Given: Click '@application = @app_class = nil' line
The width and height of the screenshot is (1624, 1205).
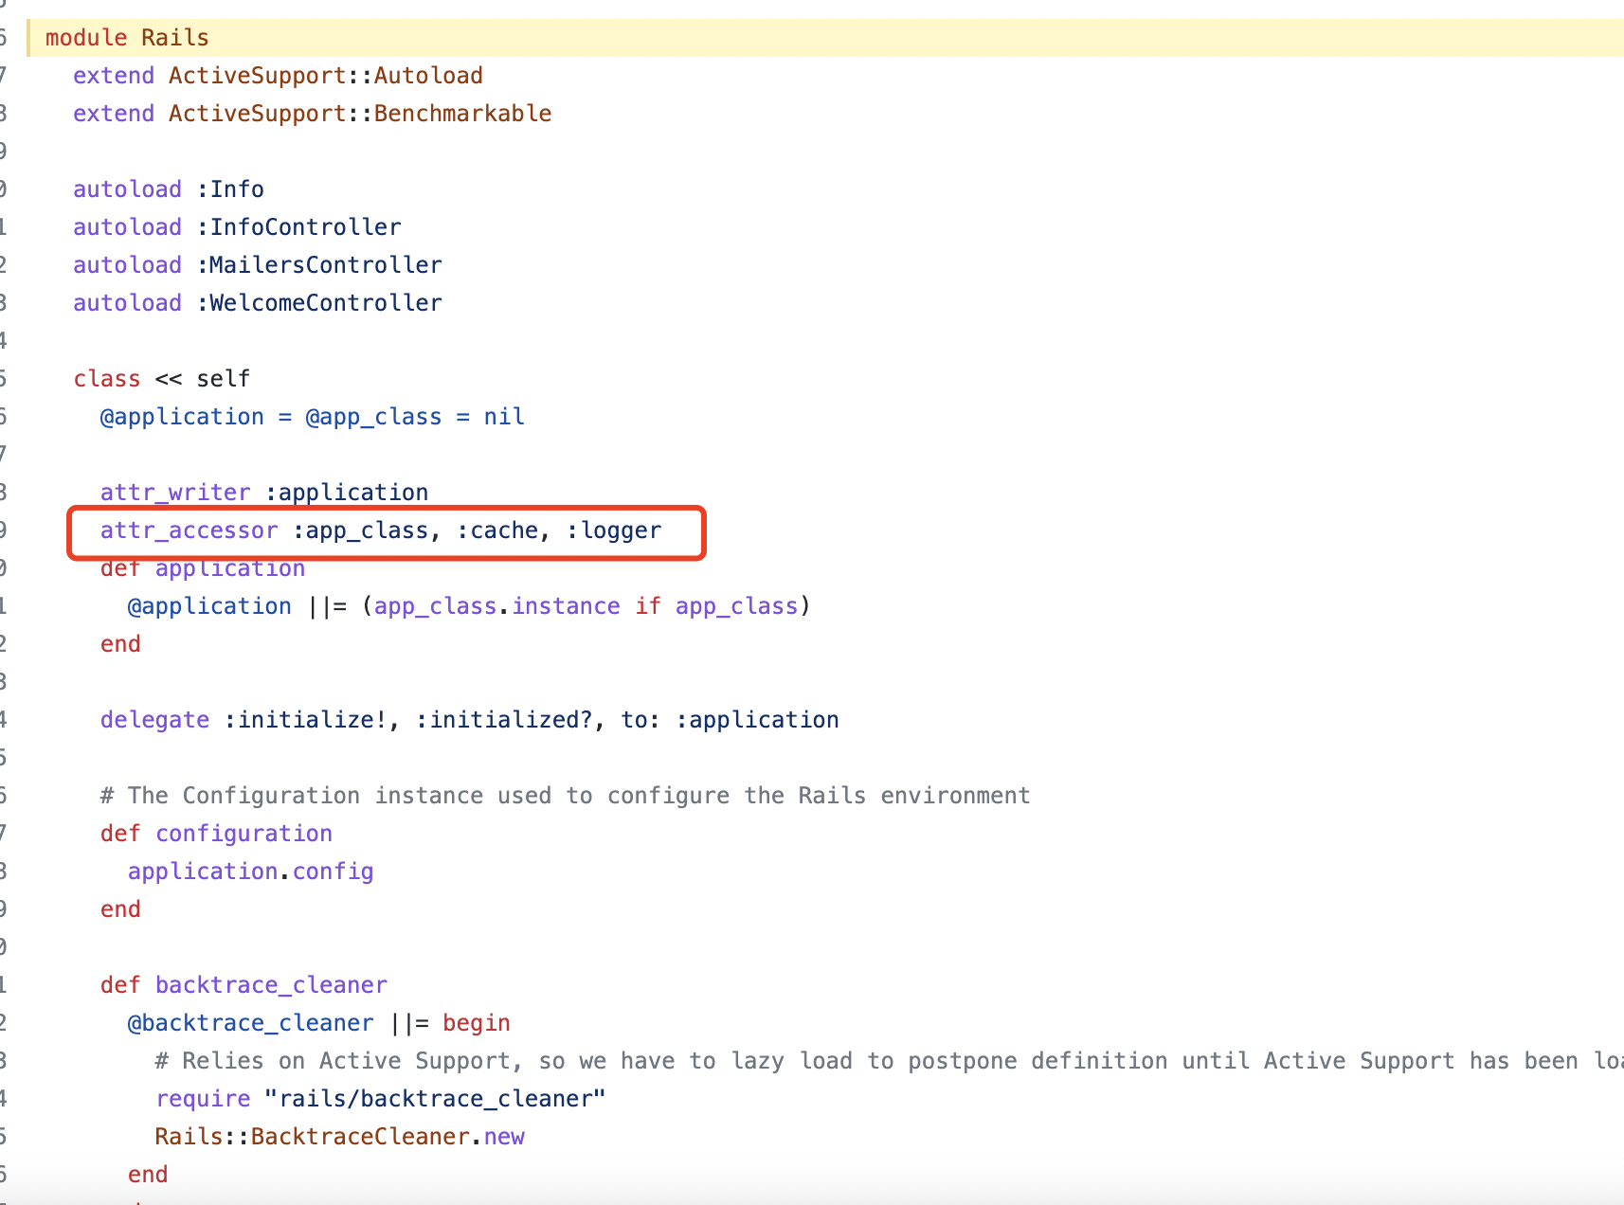Looking at the screenshot, I should (x=313, y=417).
